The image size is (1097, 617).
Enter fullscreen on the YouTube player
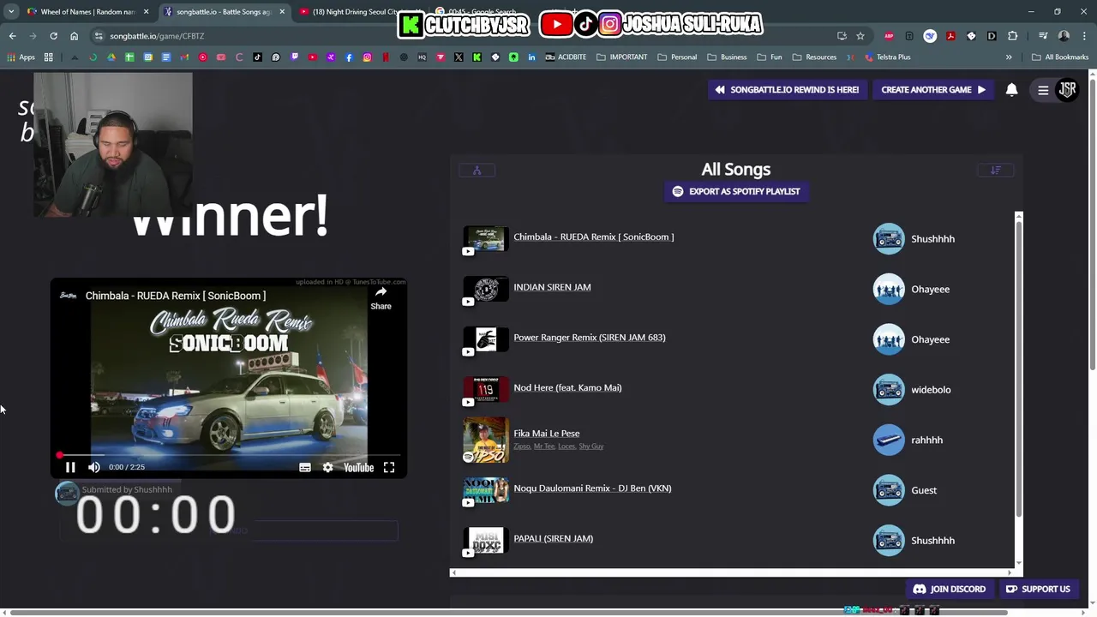click(389, 467)
